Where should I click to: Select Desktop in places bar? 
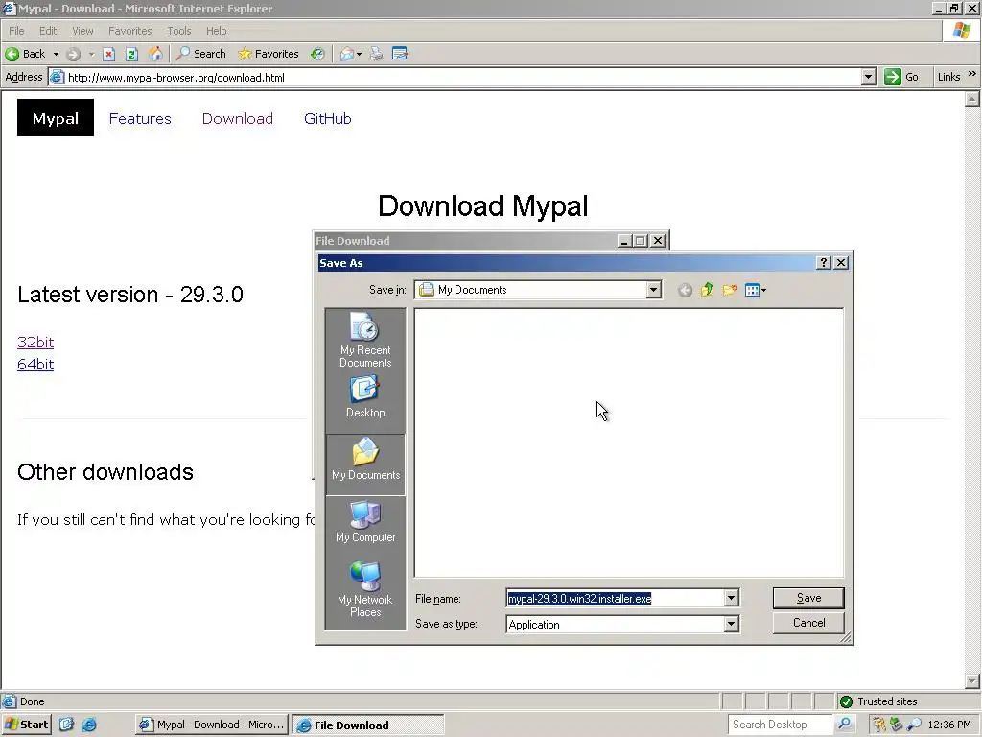[x=365, y=397]
